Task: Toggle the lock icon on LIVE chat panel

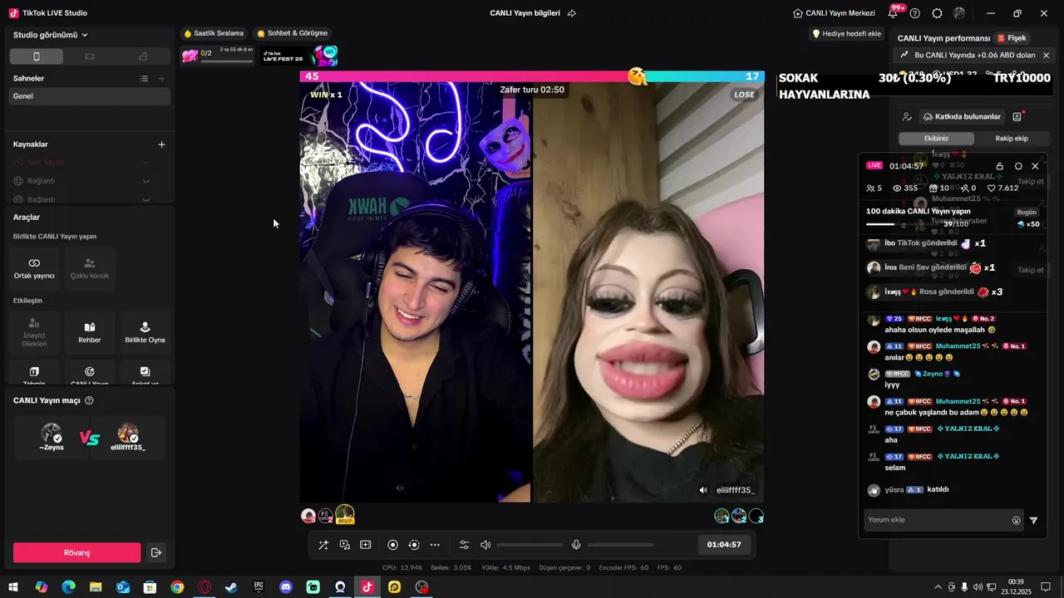Action: [x=1000, y=166]
